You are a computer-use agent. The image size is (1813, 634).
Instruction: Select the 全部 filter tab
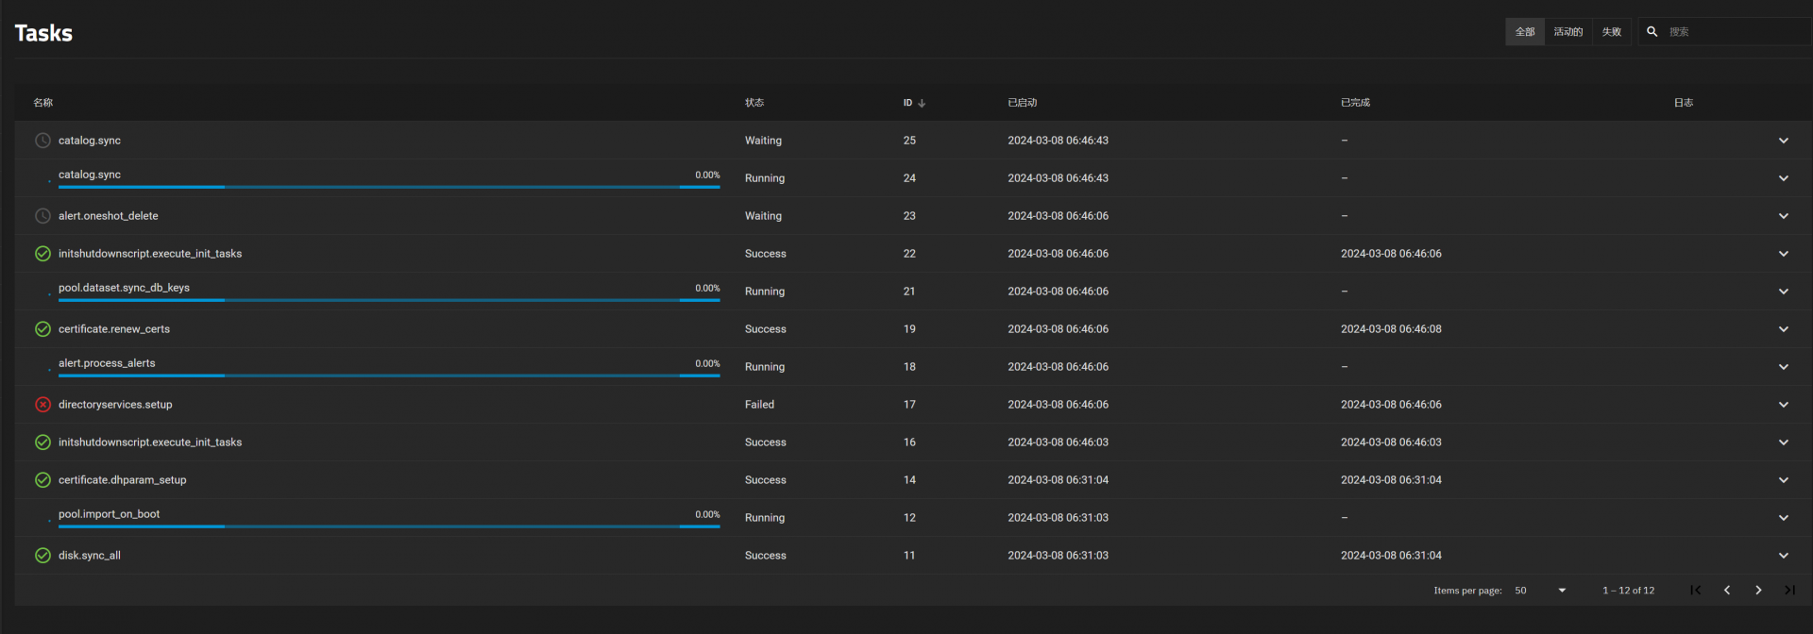1524,32
